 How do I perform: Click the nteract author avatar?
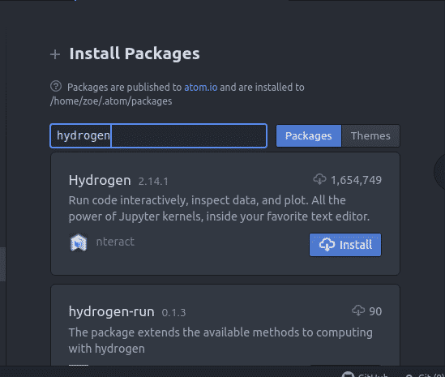(x=79, y=242)
